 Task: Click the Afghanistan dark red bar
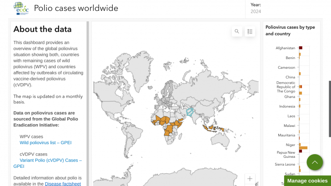[x=301, y=48]
